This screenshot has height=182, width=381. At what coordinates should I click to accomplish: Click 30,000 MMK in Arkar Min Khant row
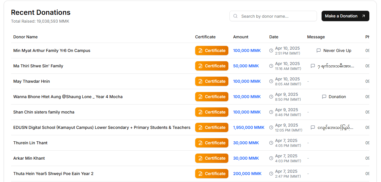[246, 158]
